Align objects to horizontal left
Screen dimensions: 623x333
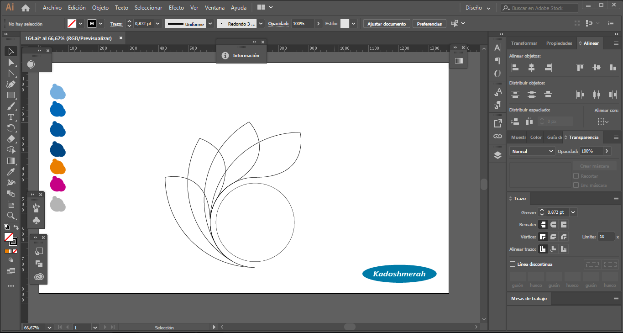click(515, 68)
